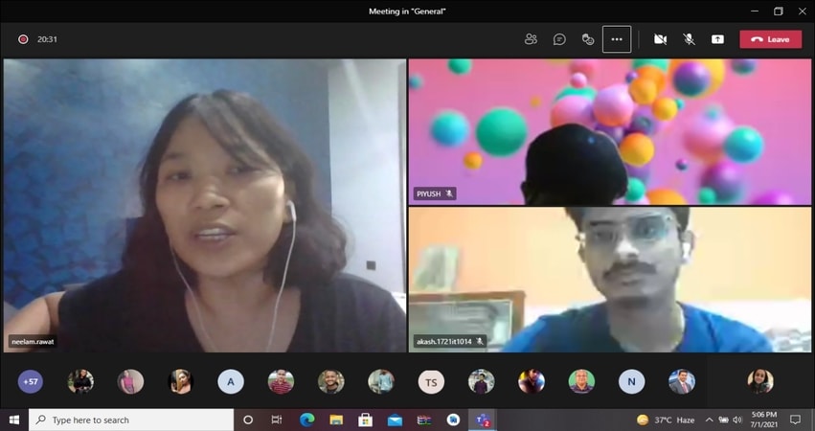Expand the +57 additional participants overflow
Image resolution: width=815 pixels, height=431 pixels.
click(x=31, y=382)
